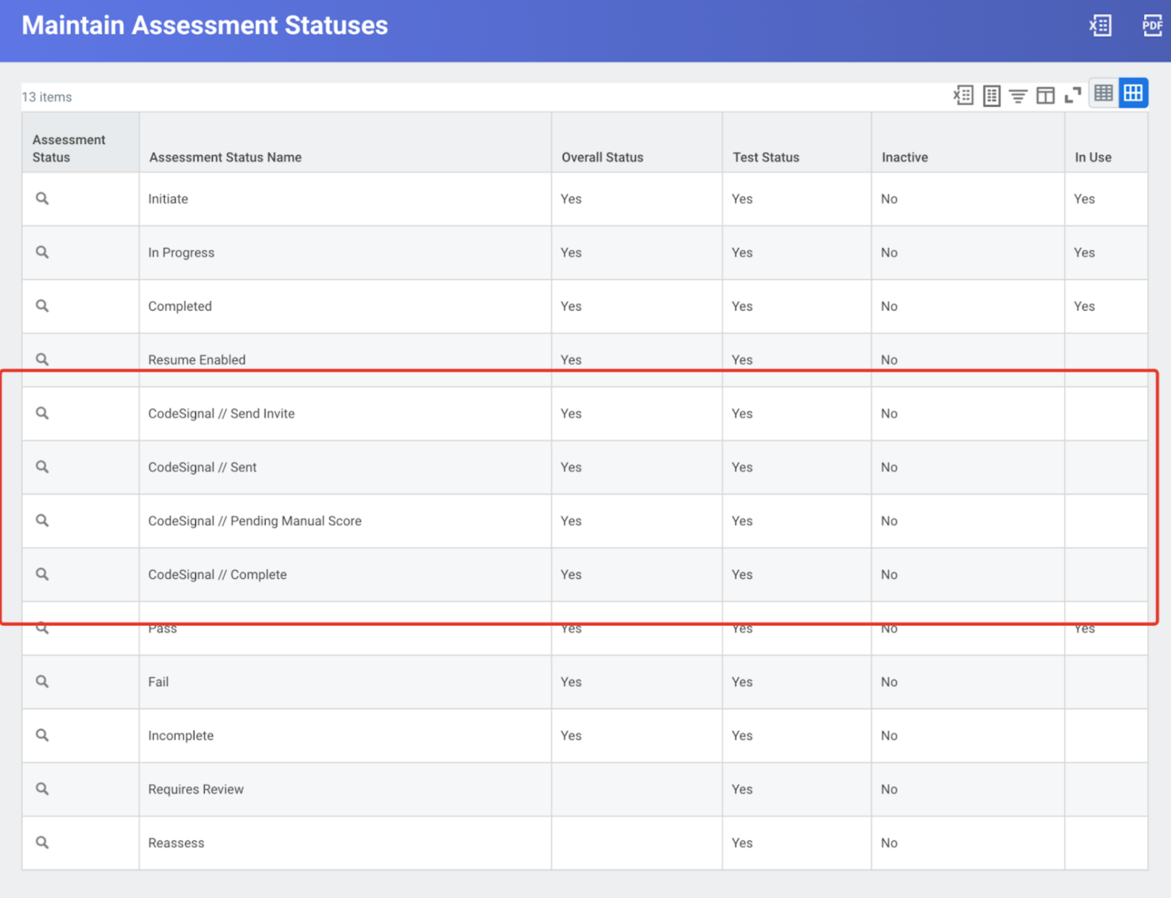Click the In Use column header
The height and width of the screenshot is (898, 1171).
click(x=1091, y=157)
